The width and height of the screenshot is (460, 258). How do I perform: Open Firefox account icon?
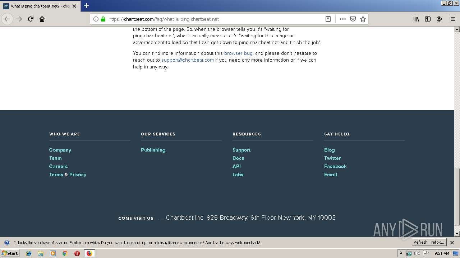coord(439,19)
